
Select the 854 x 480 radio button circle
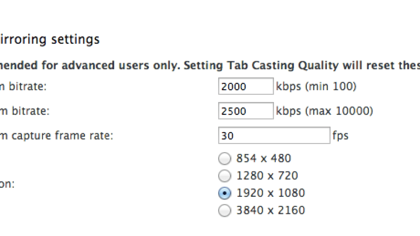[225, 159]
